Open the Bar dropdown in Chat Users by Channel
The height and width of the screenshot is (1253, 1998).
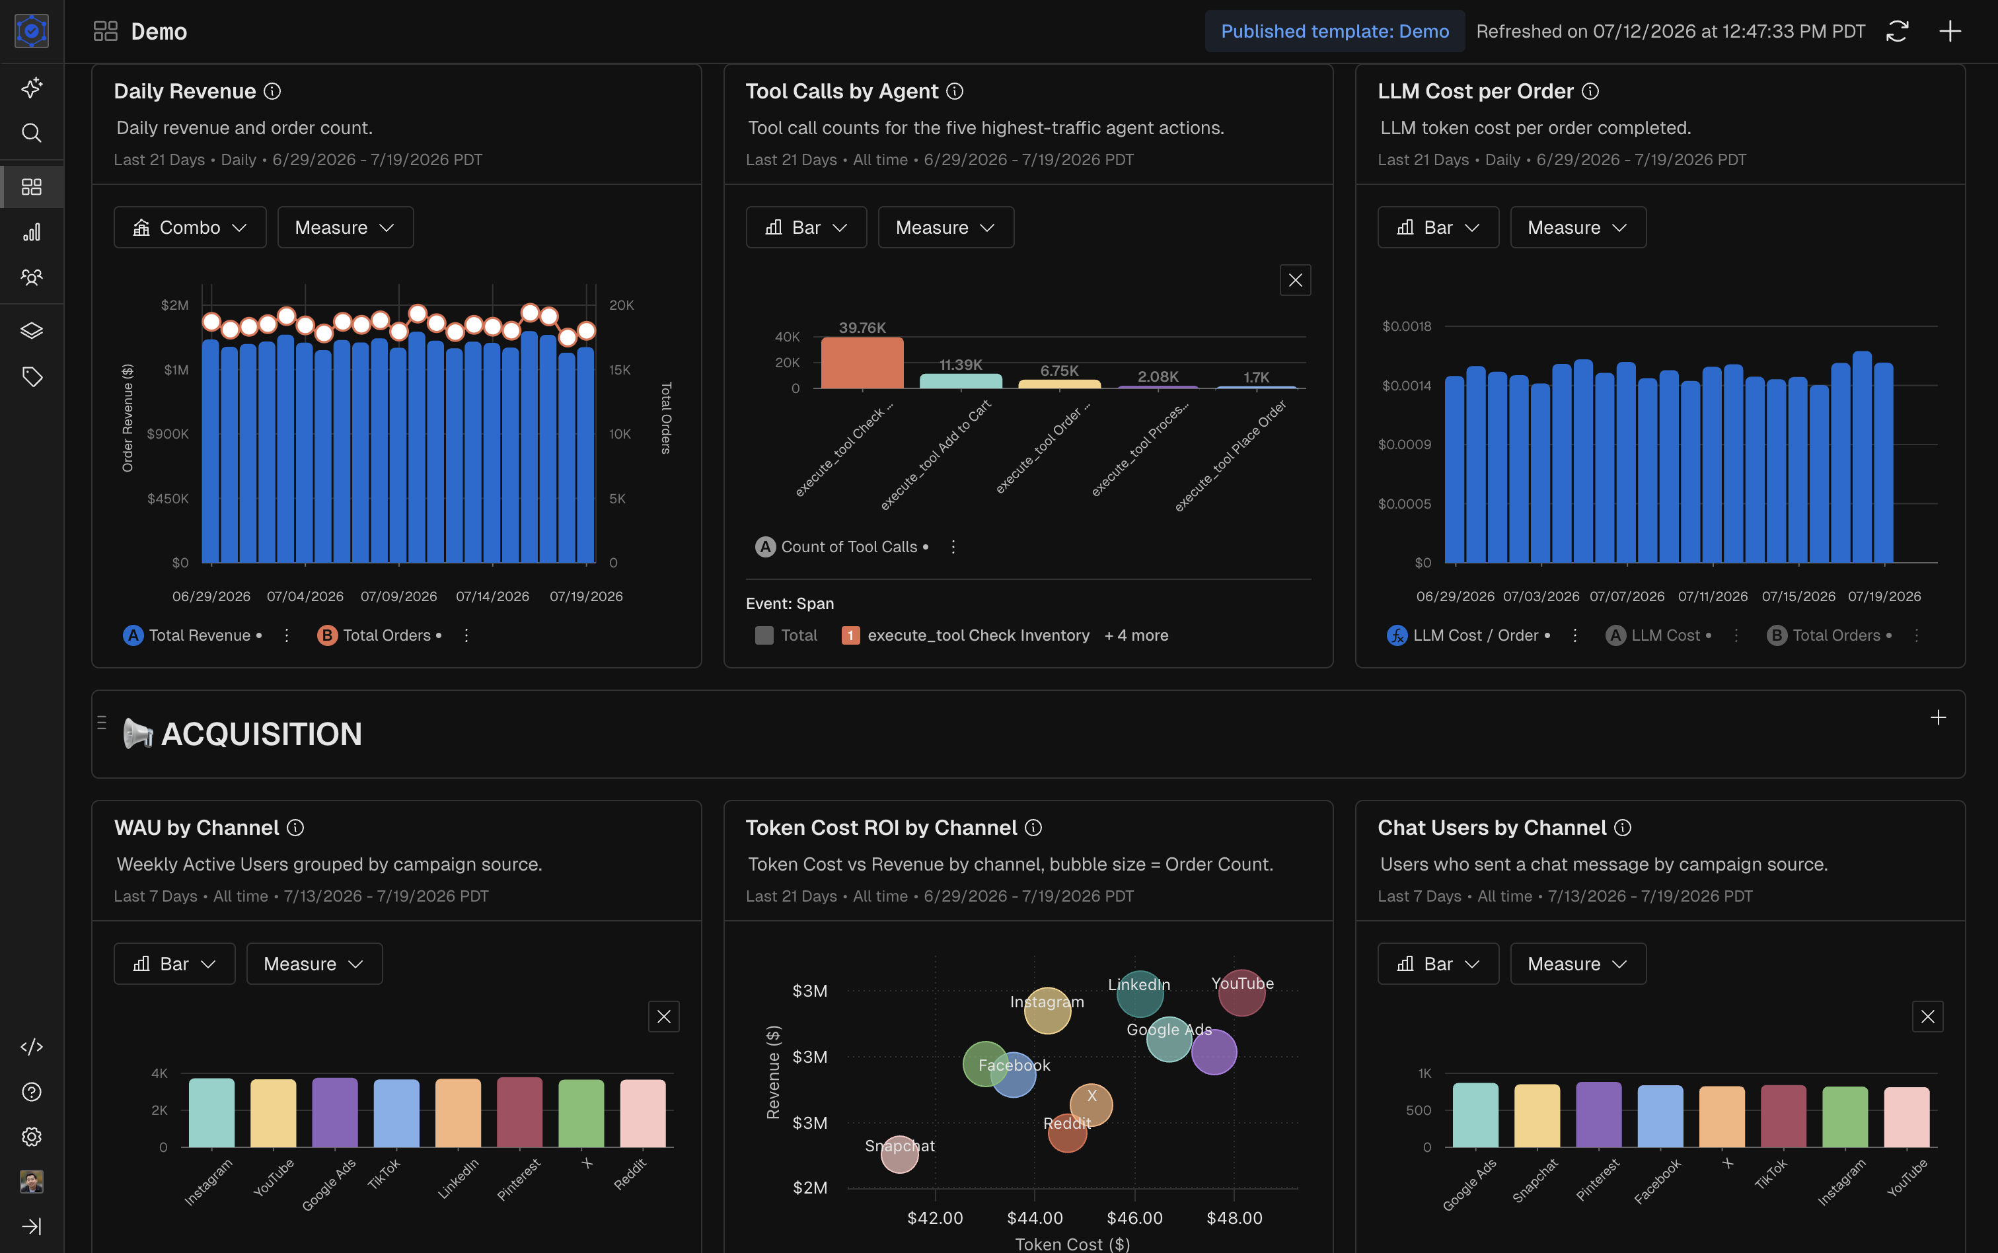click(x=1438, y=964)
